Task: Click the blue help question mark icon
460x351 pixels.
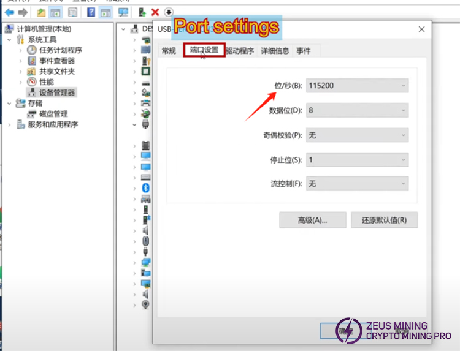Action: point(91,12)
